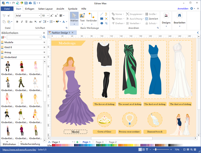
Task: Switch to the Page-3 tab
Action: tap(100, 142)
